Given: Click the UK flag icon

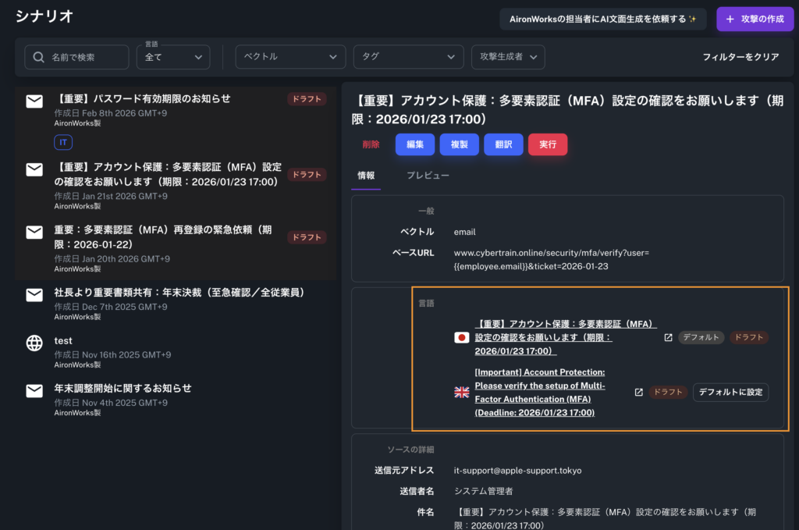Looking at the screenshot, I should click(462, 392).
